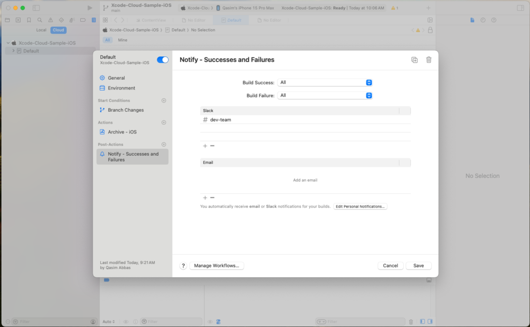Select the Archive - iOS action
The image size is (530, 327).
click(x=132, y=132)
